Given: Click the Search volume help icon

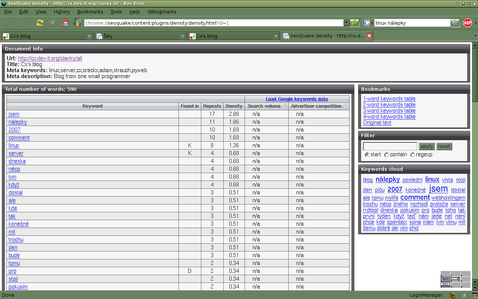Looking at the screenshot, I should tap(285, 106).
